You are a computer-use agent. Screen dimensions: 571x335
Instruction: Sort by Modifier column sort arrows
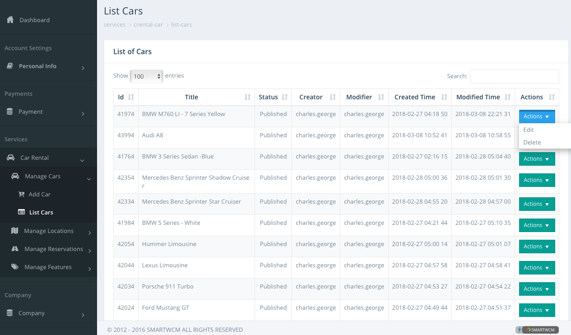[381, 97]
